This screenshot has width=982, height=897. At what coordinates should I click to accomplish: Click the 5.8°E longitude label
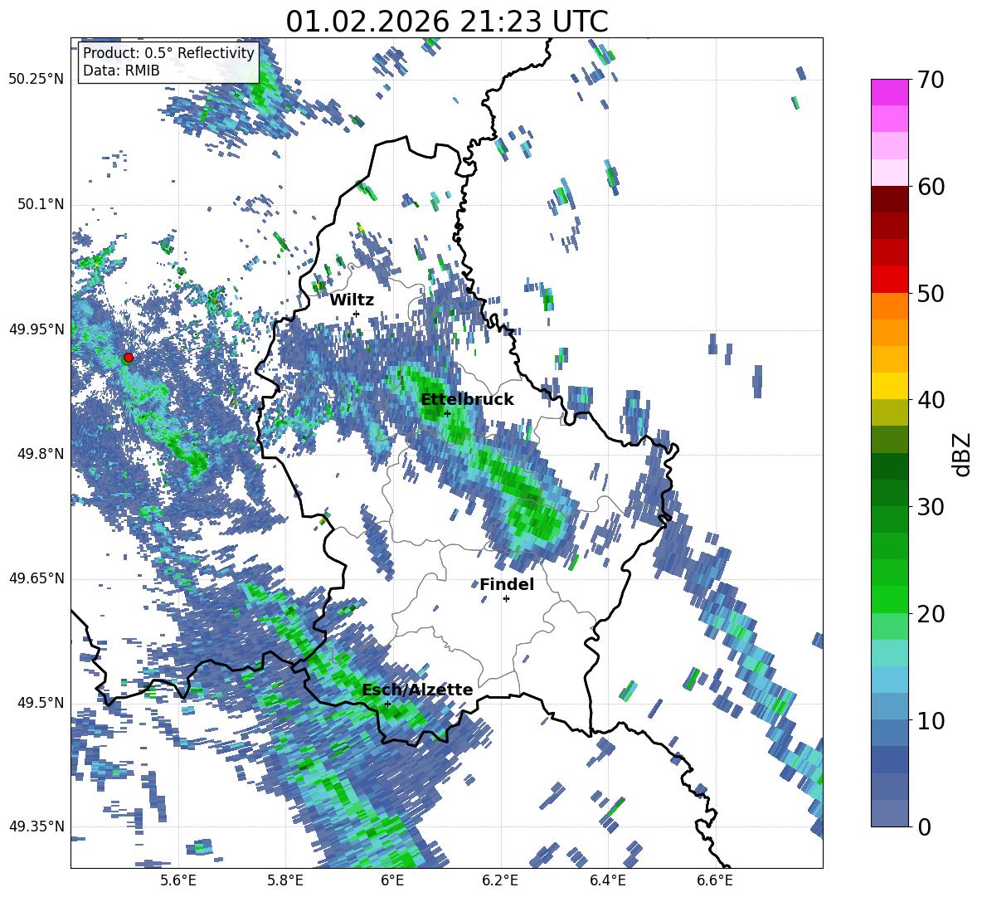(285, 880)
